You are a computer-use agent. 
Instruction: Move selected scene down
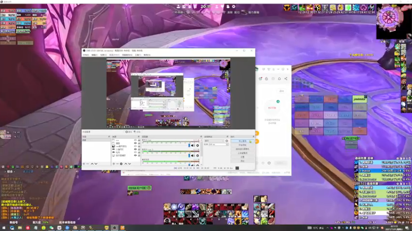(96, 164)
